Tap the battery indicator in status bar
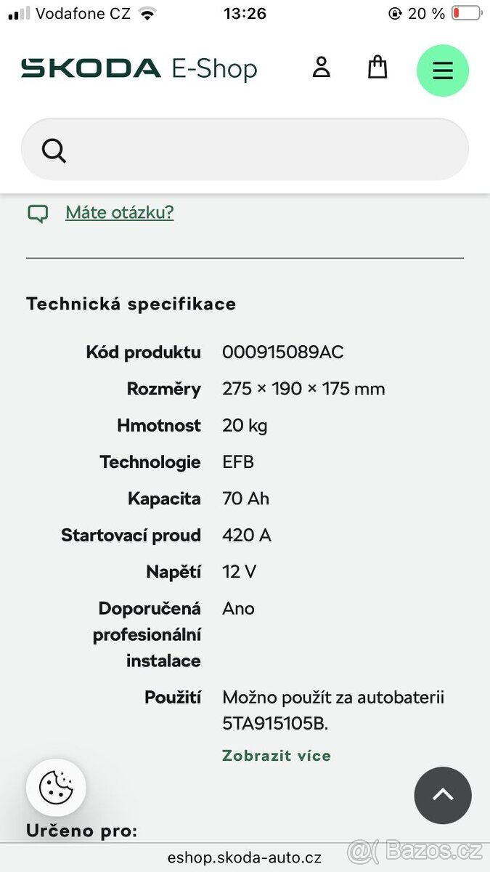Screen dimensions: 490x872 coord(465,13)
